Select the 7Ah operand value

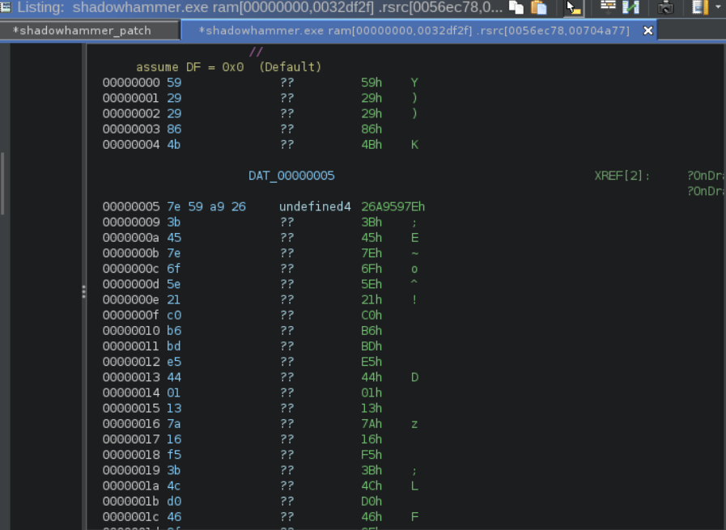pos(371,424)
